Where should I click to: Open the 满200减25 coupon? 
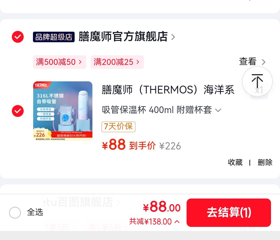(117, 62)
